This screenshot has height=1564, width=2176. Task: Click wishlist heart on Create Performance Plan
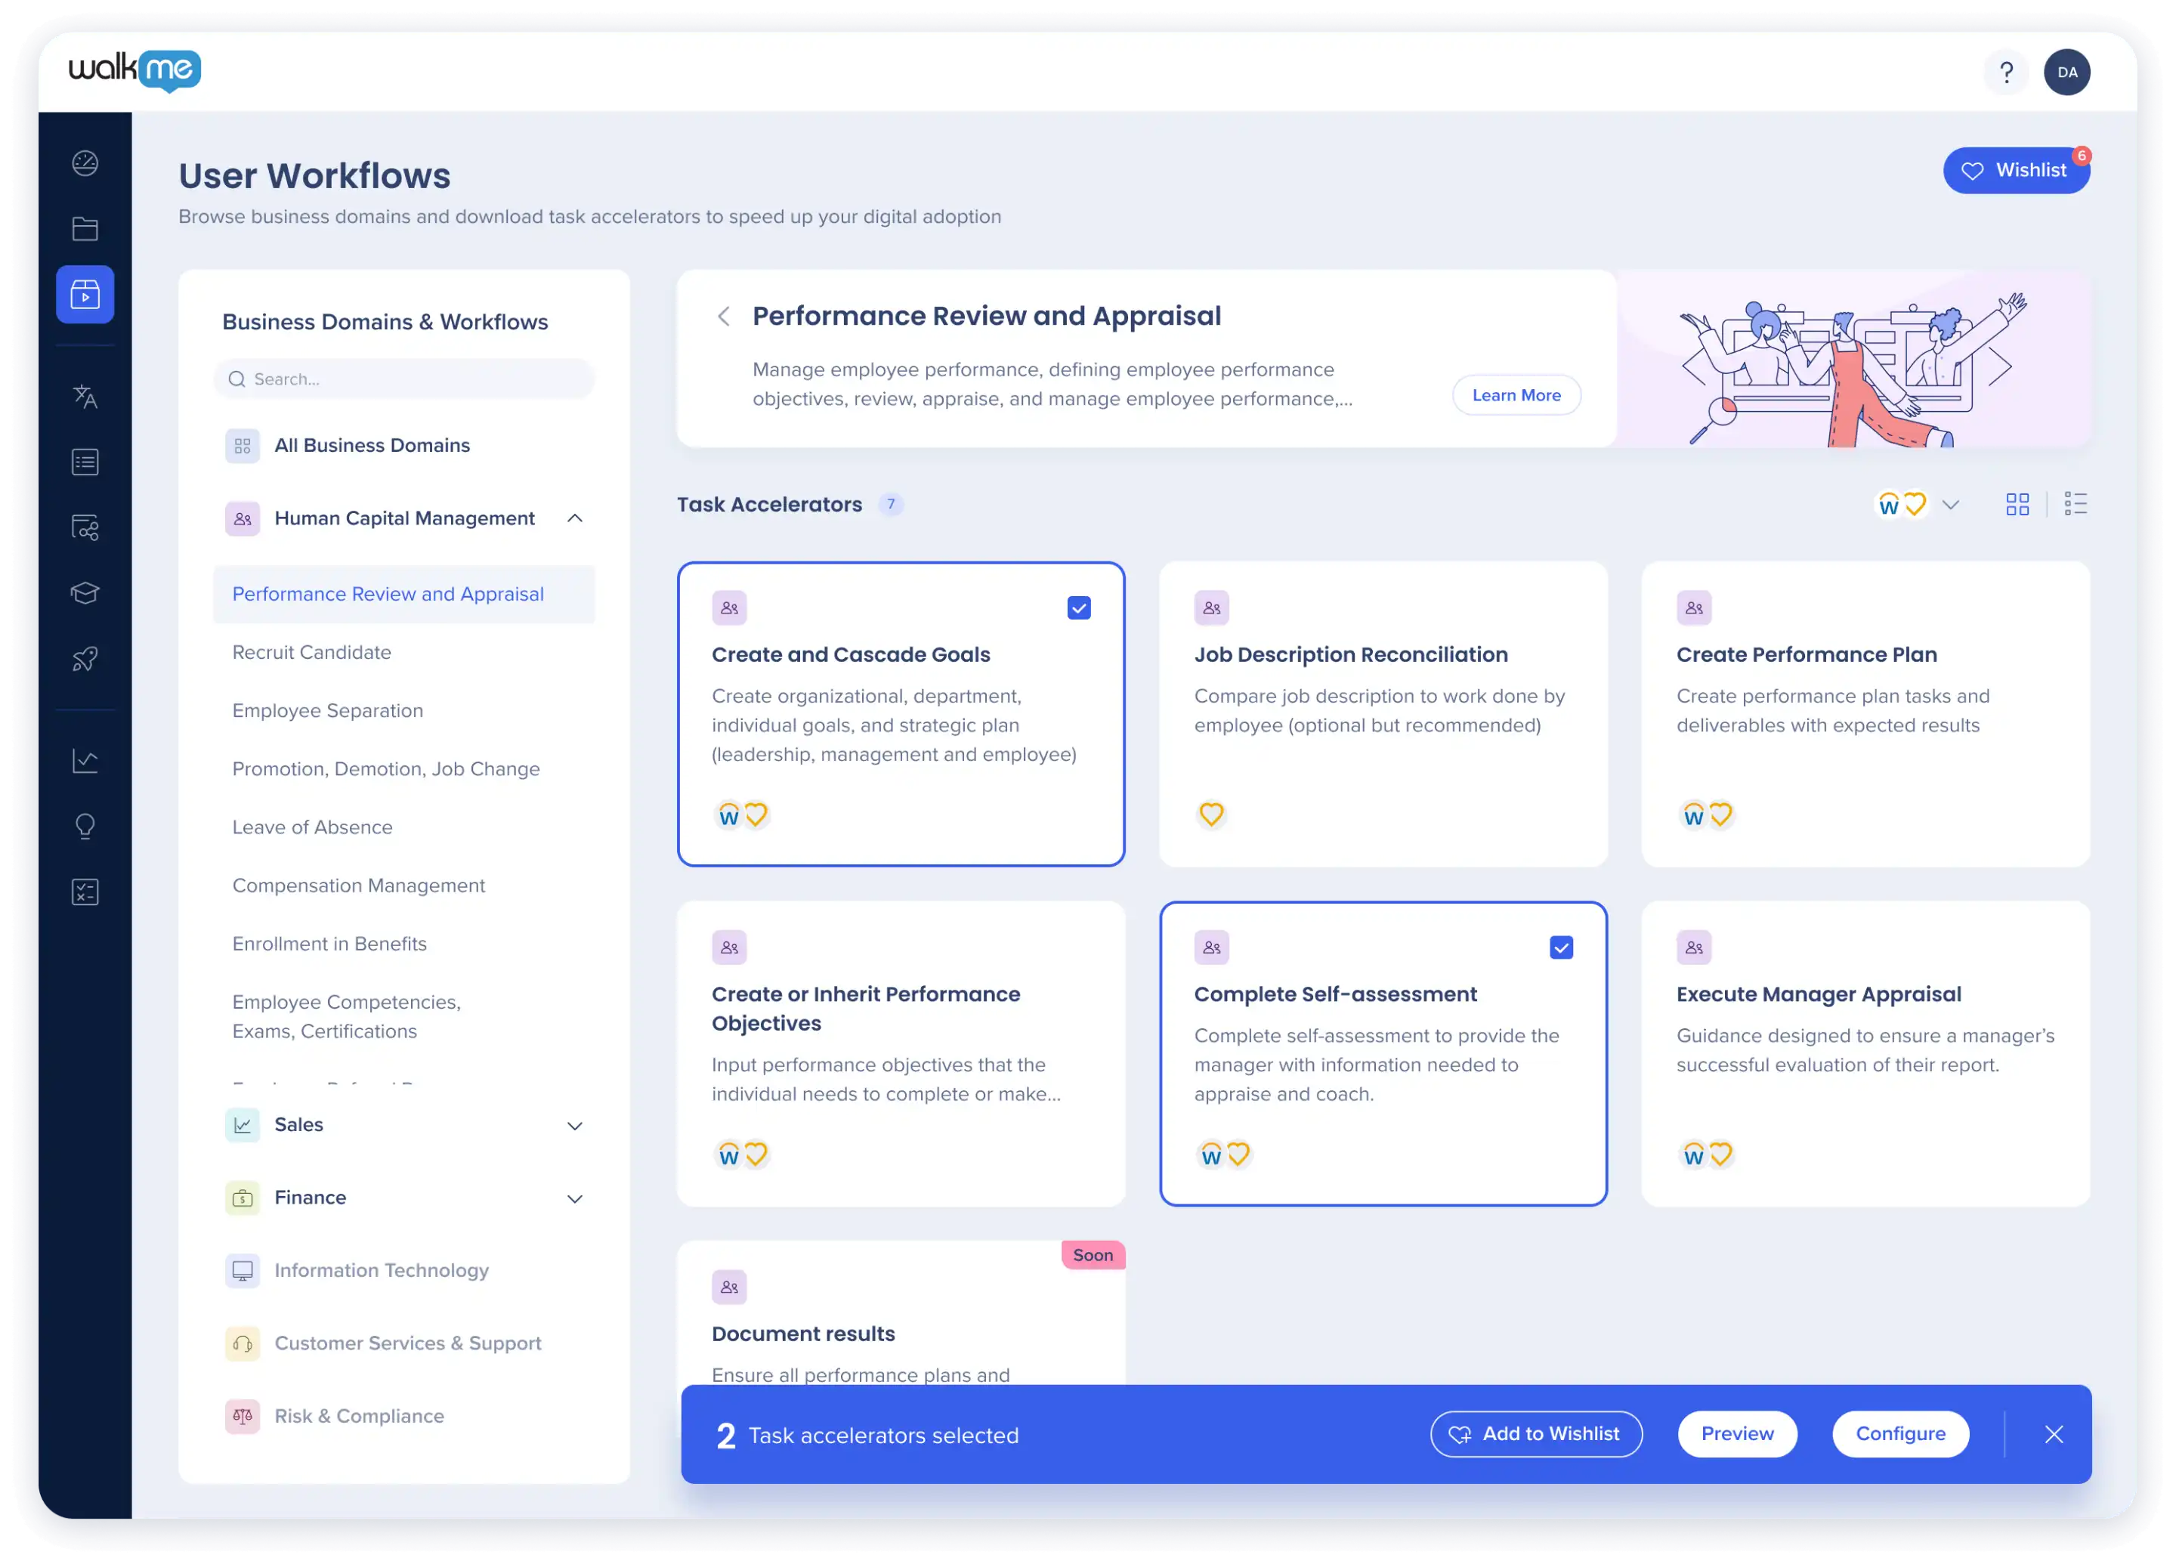coord(1720,814)
